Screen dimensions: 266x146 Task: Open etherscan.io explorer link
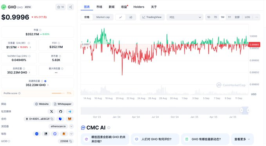tap(58, 126)
